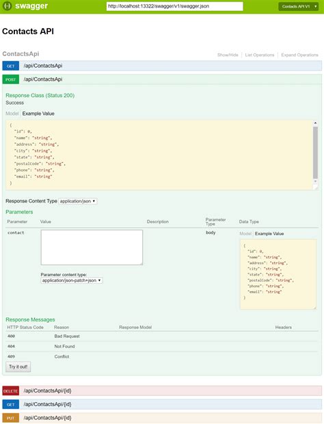Viewport: 324px width, 424px height.
Task: Click the Response Class (Status 200) heading
Action: 40,96
